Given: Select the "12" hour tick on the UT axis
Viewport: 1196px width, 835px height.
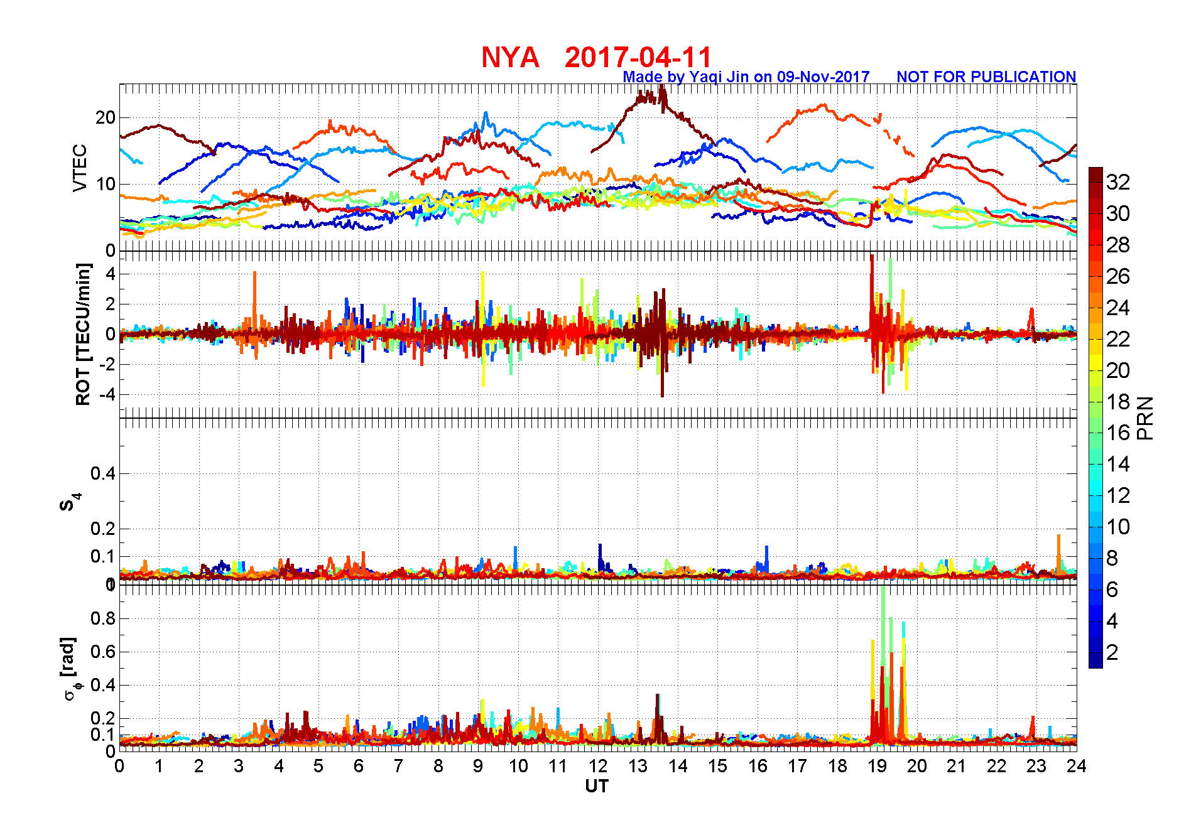Looking at the screenshot, I should point(598,766).
